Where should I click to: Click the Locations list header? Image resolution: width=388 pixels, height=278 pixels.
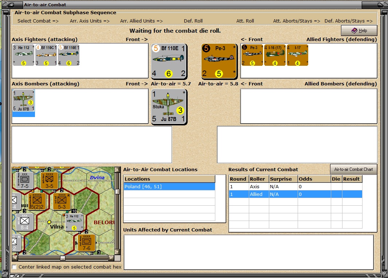169,179
